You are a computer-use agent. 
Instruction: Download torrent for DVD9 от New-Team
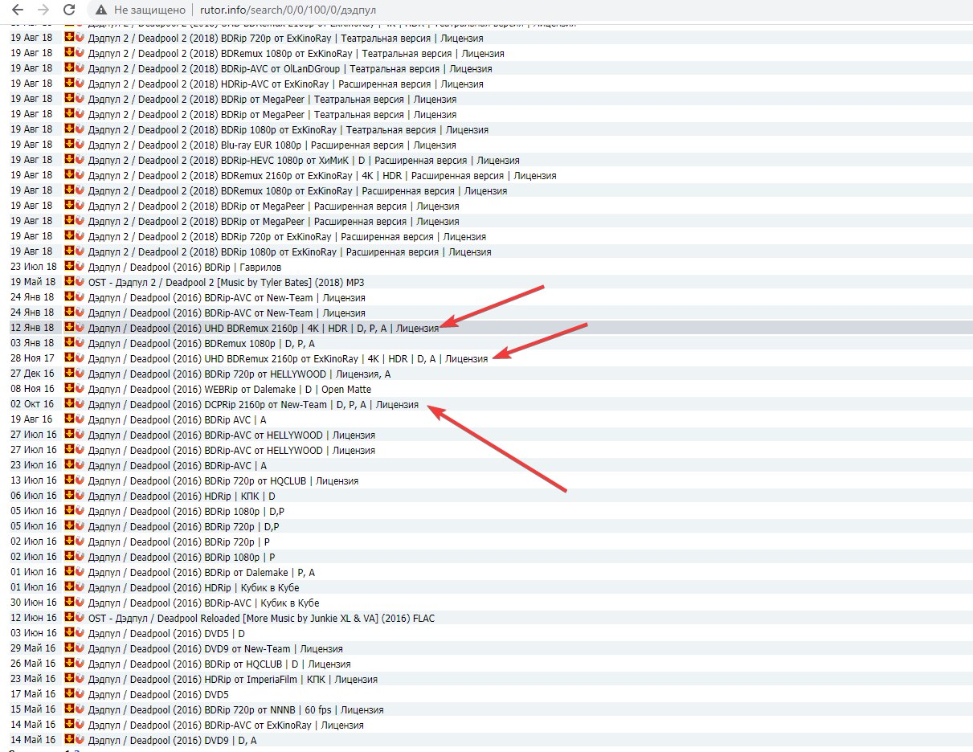[x=69, y=648]
